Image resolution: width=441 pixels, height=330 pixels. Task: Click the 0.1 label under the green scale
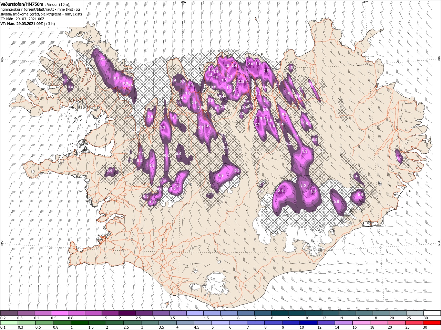click(x=3, y=328)
